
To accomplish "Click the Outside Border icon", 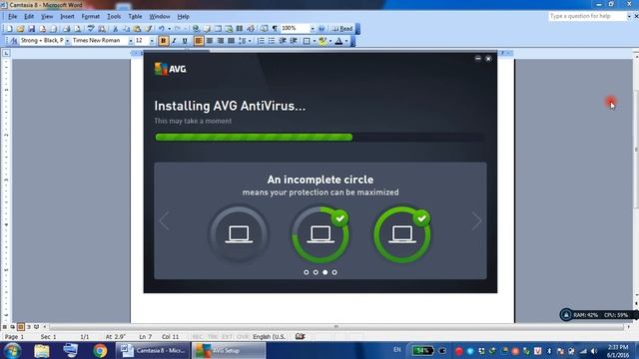I will coord(307,41).
